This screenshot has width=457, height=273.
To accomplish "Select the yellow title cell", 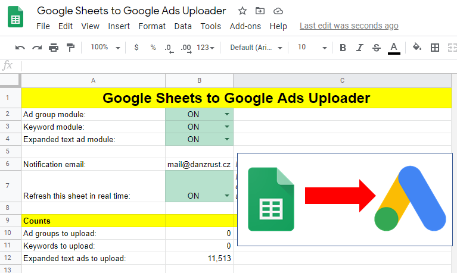I will coord(237,98).
